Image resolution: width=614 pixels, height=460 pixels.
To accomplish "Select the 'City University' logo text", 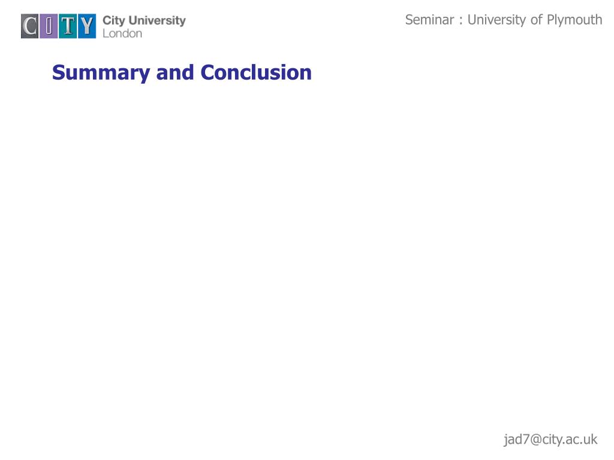I will tap(144, 20).
